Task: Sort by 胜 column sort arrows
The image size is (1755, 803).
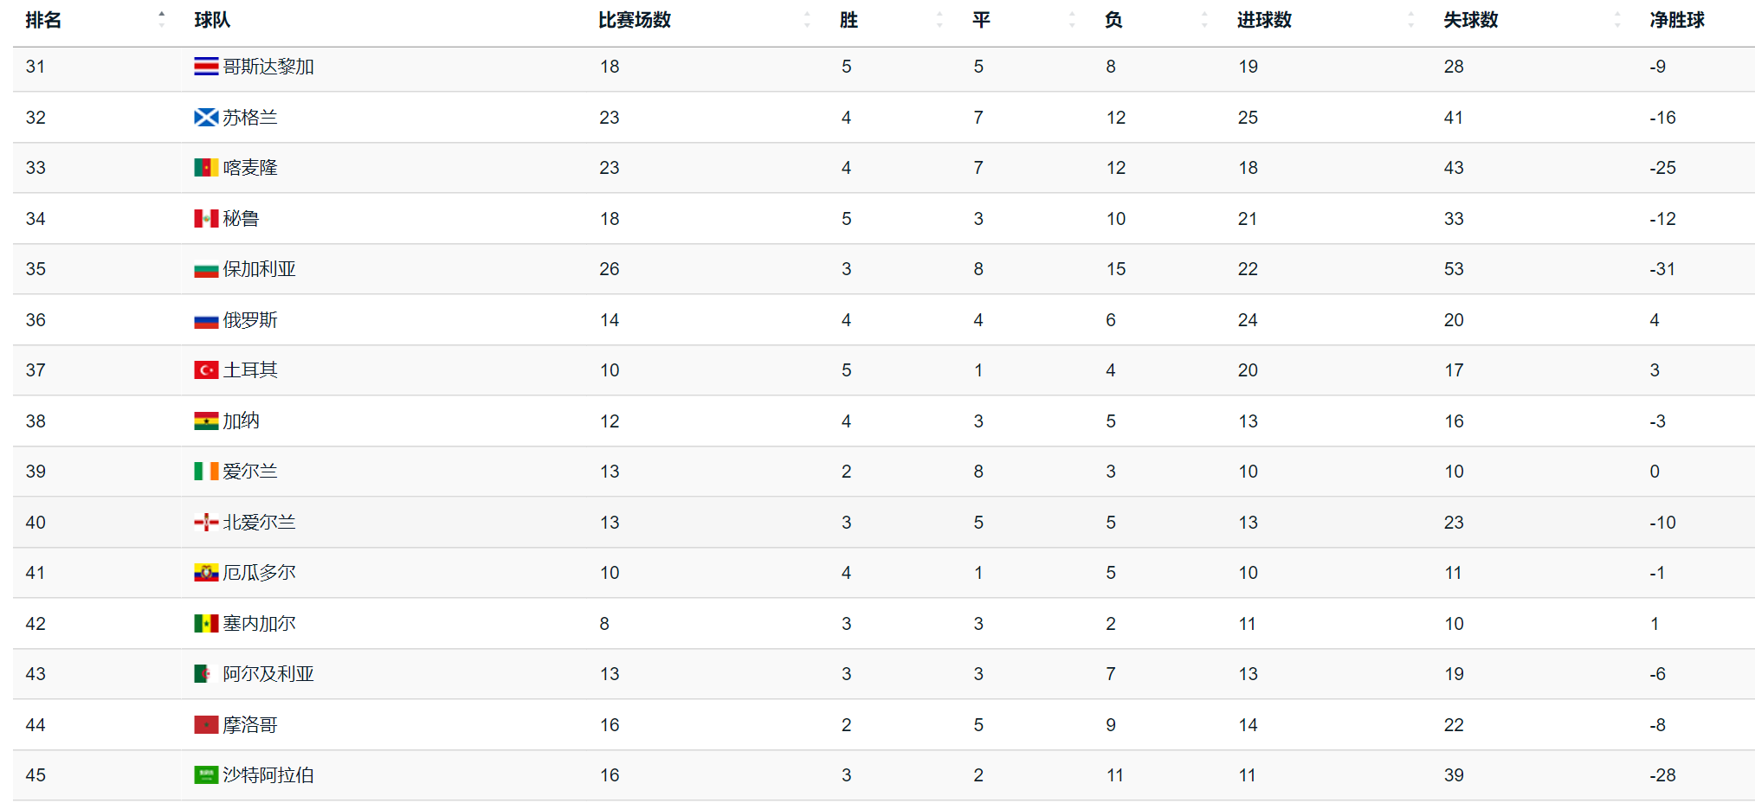Action: 939,20
